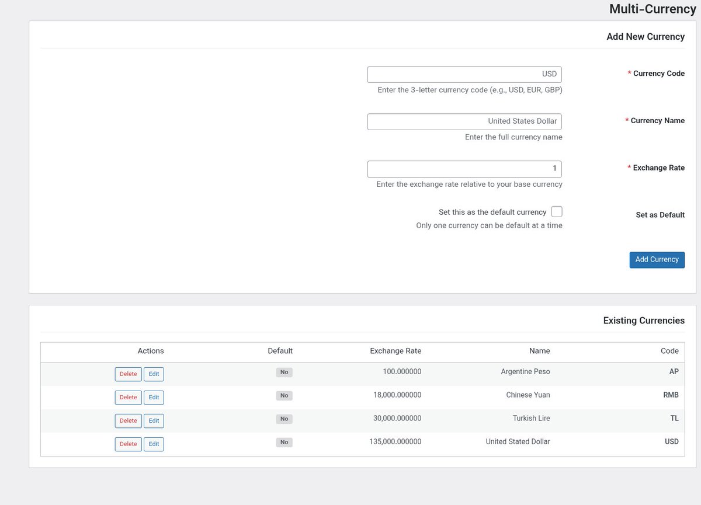Delete the Chinese Yuan currency

click(x=128, y=398)
